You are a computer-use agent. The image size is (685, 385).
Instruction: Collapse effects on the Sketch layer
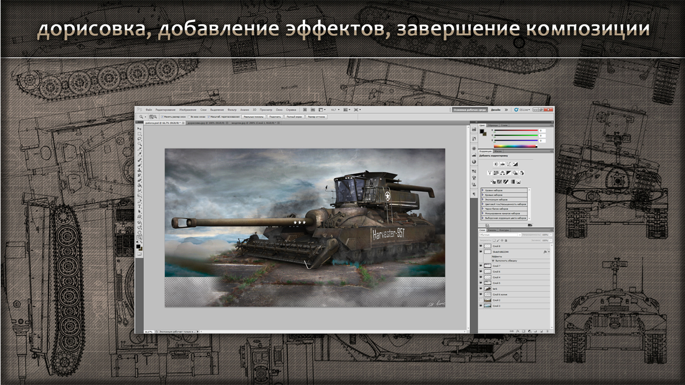[x=550, y=251]
